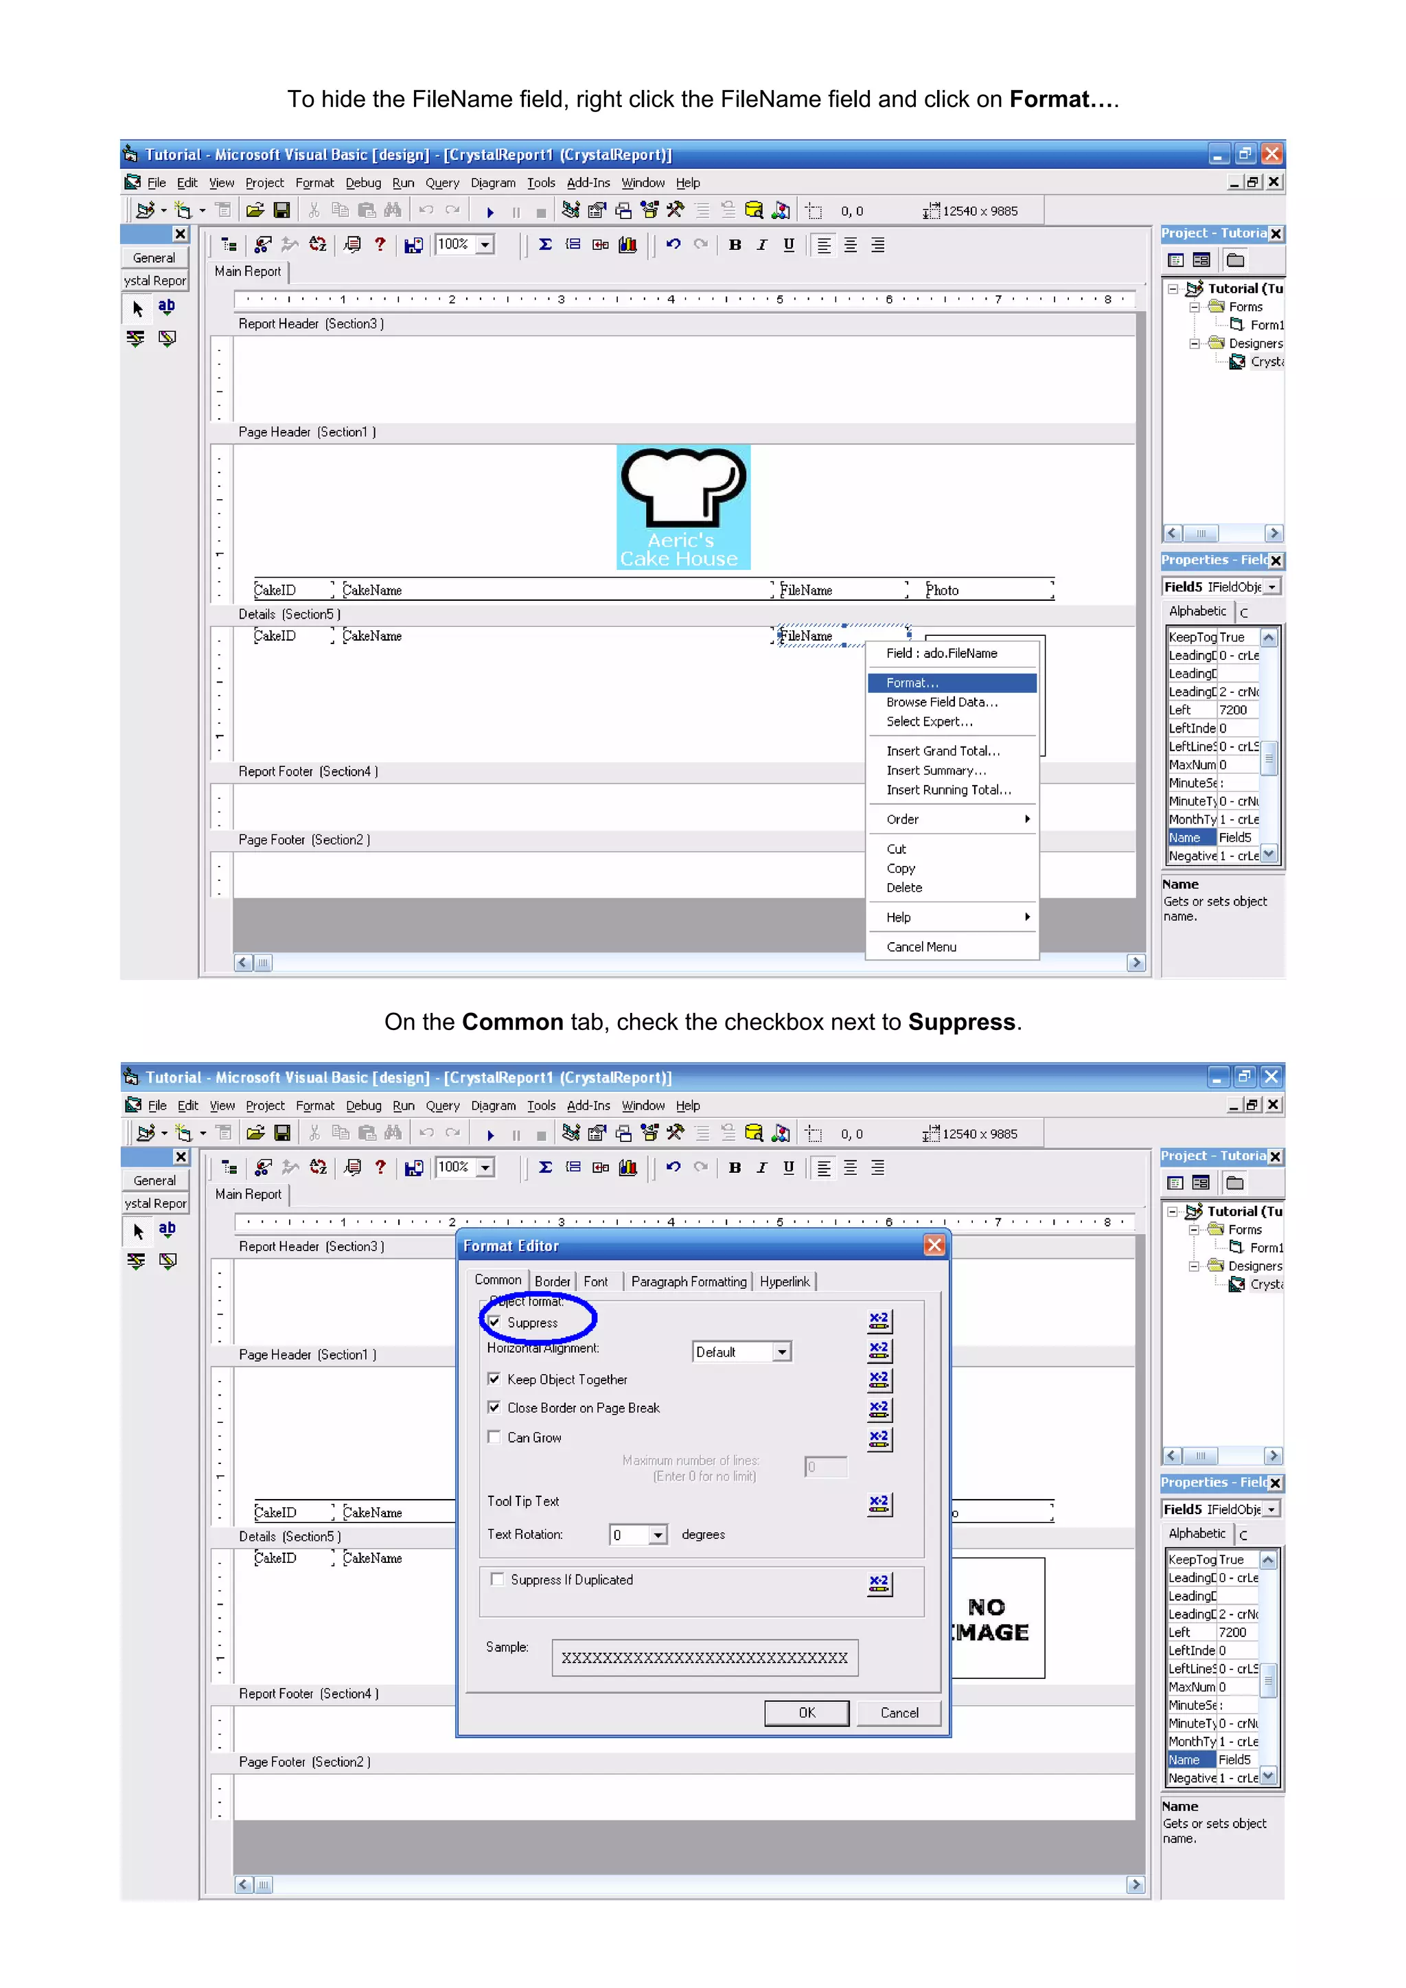Screen dimensions: 1406x1988
Task: Check Suppress If Duplicated option
Action: 497,1579
